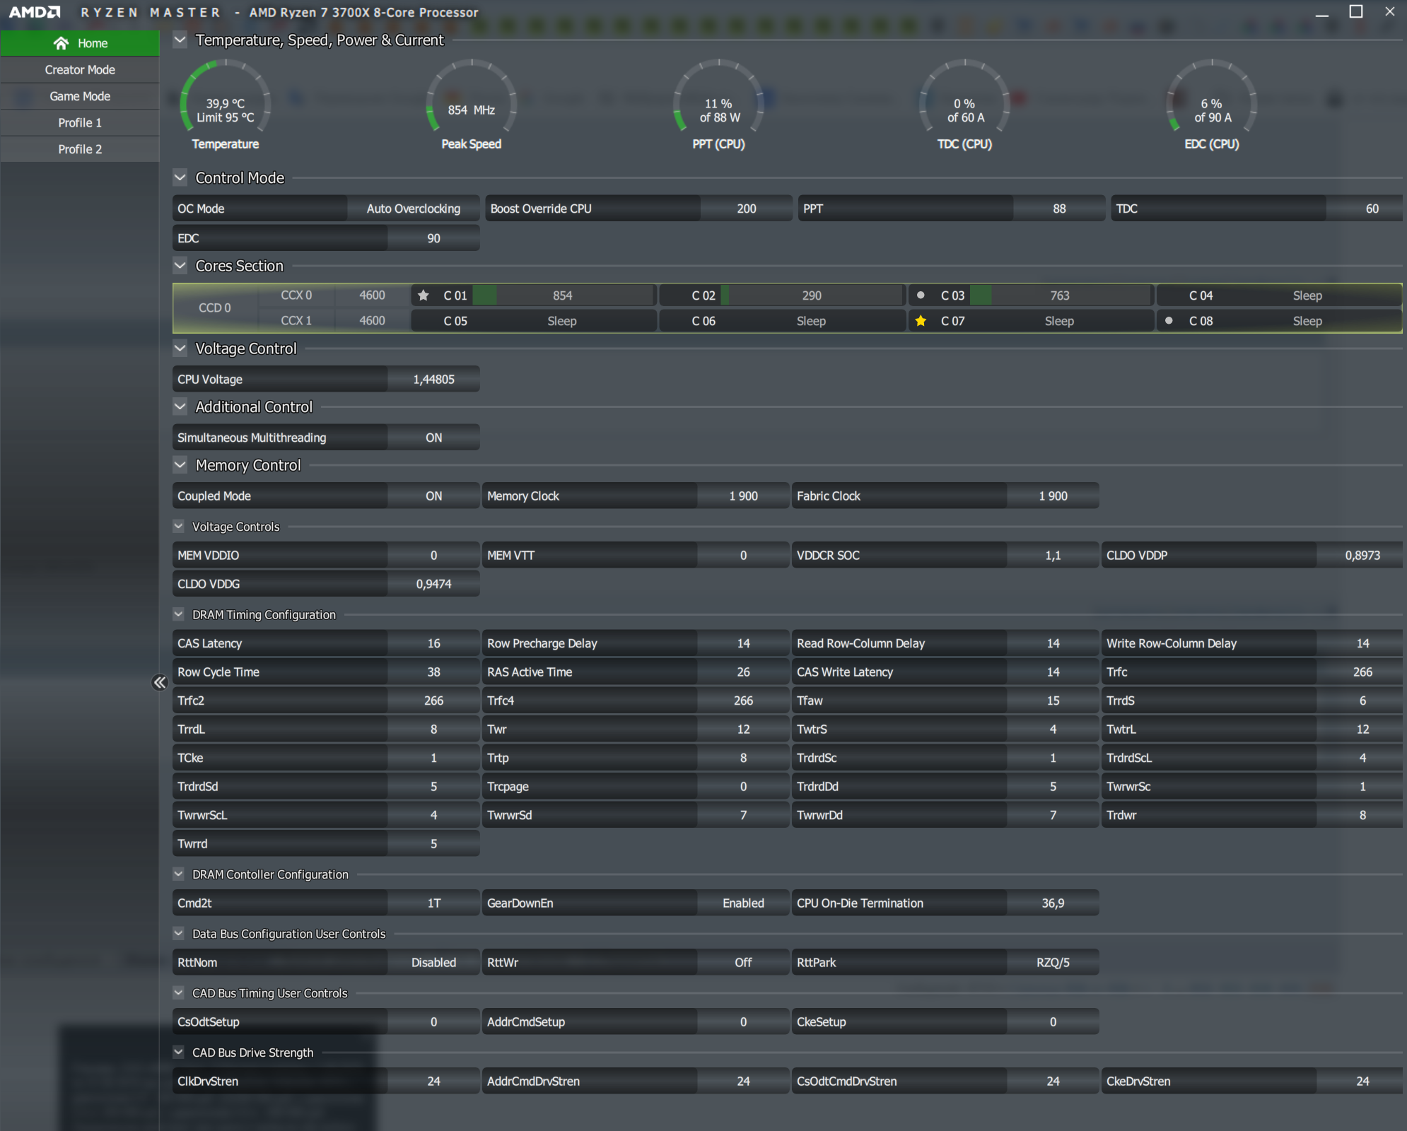The height and width of the screenshot is (1131, 1407).
Task: Click the CPU Voltage value field
Action: [x=433, y=380]
